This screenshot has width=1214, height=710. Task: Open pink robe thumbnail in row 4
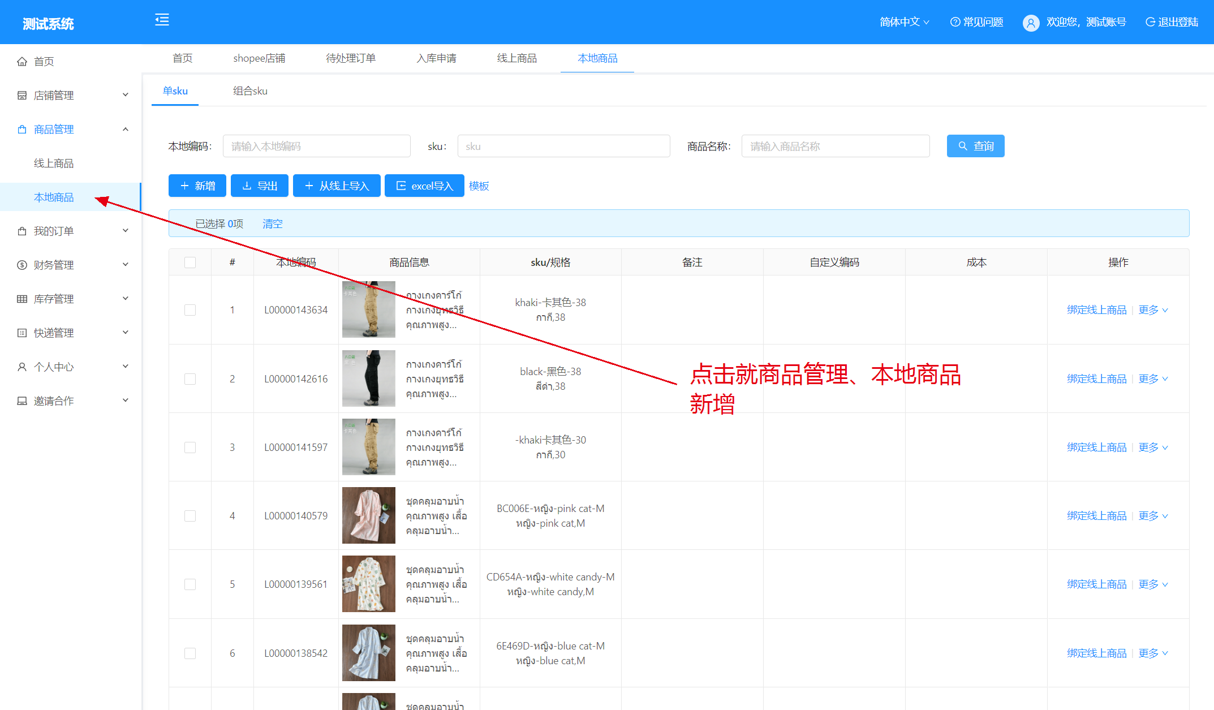[368, 516]
